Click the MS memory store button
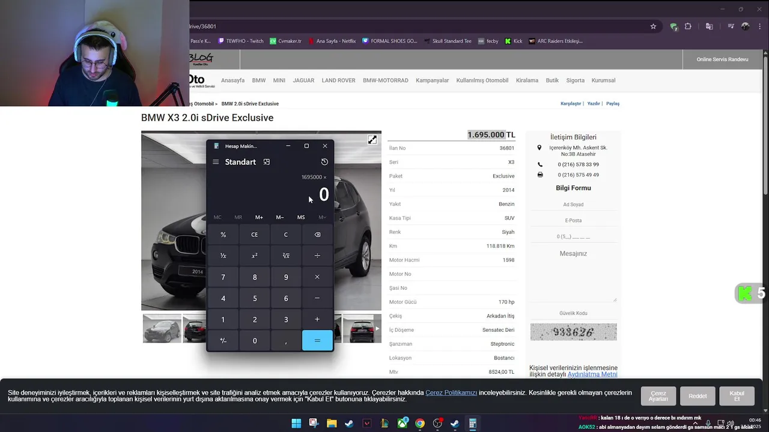769x432 pixels. coord(301,217)
